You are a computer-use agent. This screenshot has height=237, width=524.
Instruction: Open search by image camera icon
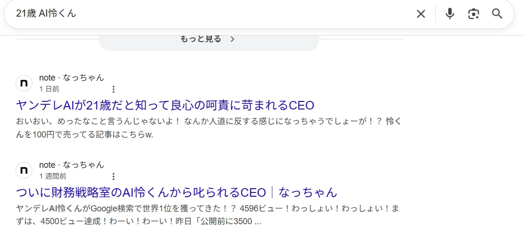[x=474, y=14]
